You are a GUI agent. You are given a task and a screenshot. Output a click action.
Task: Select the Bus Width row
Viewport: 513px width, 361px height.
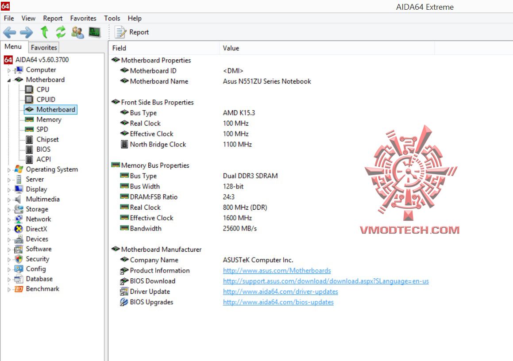(x=181, y=186)
